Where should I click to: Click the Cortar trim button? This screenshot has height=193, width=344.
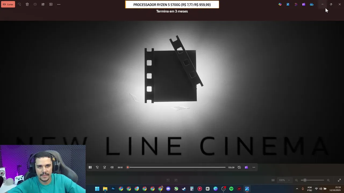point(8,4)
